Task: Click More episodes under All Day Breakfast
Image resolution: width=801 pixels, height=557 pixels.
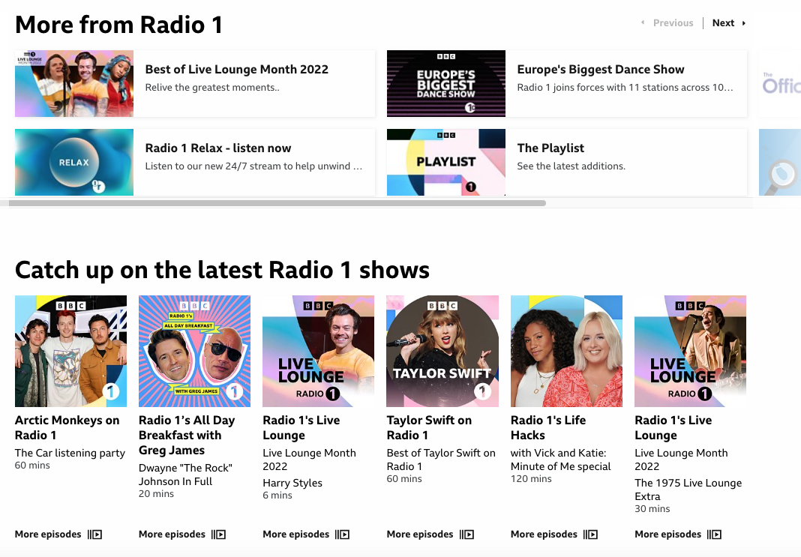Action: coord(172,535)
